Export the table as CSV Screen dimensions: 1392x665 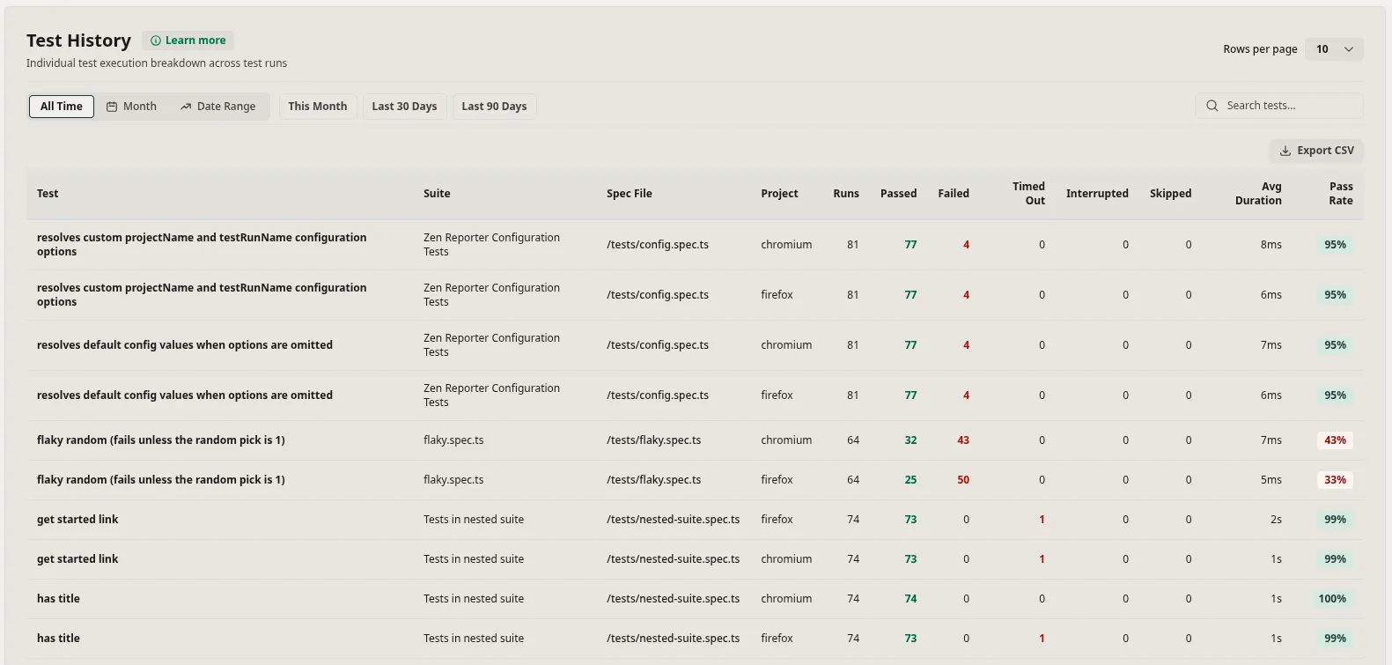1317,151
